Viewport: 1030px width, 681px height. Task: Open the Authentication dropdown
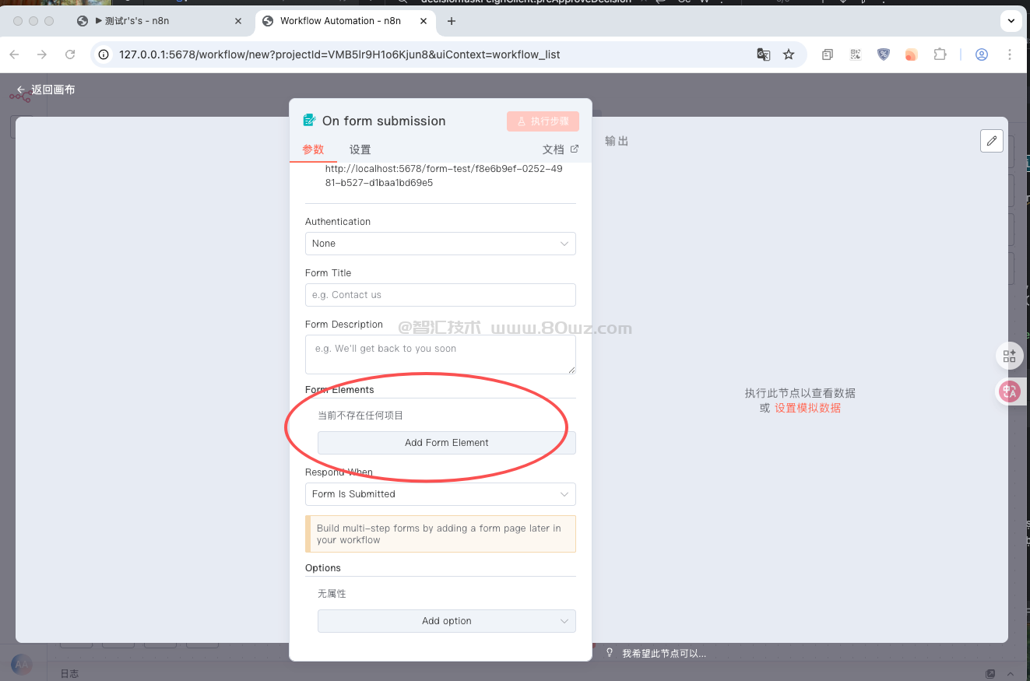(440, 244)
